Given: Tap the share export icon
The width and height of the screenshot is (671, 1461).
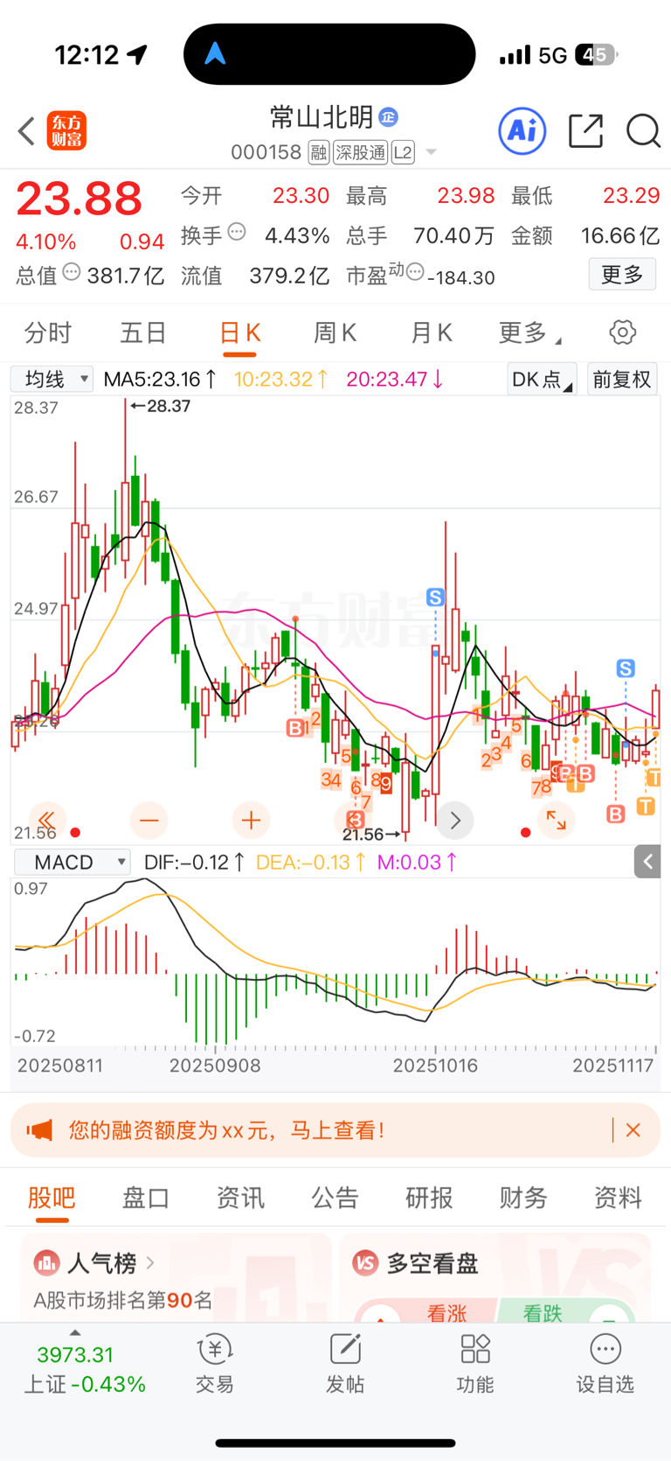Looking at the screenshot, I should click(x=585, y=131).
